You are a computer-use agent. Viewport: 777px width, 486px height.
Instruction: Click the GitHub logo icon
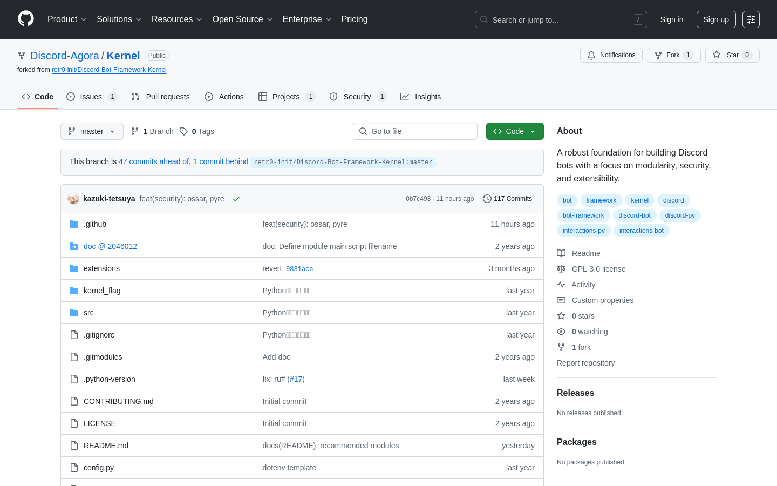click(26, 19)
